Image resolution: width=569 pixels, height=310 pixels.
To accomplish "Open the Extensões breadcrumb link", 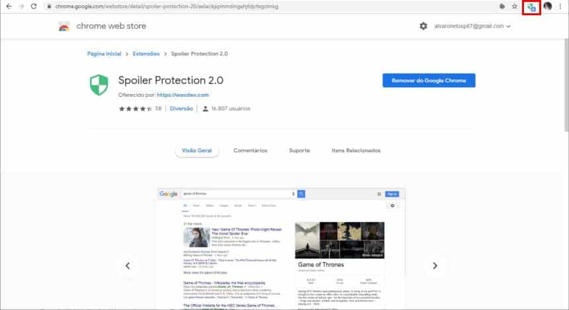I will tap(146, 54).
